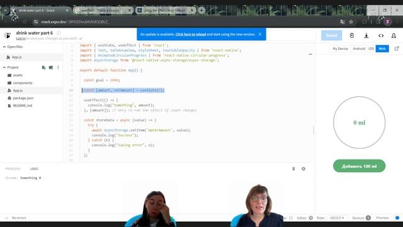Click the translate page icon in address bar
The image size is (403, 227).
343,22
